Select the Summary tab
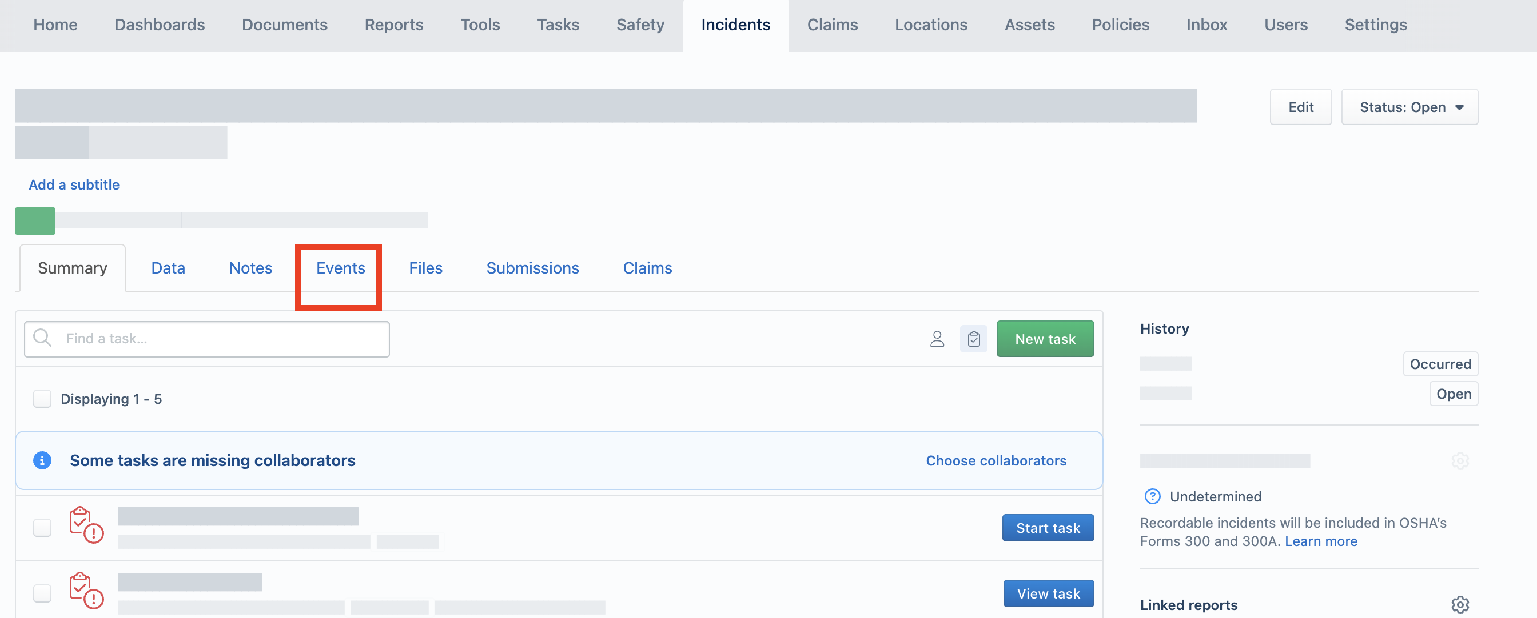1537x618 pixels. pos(72,268)
